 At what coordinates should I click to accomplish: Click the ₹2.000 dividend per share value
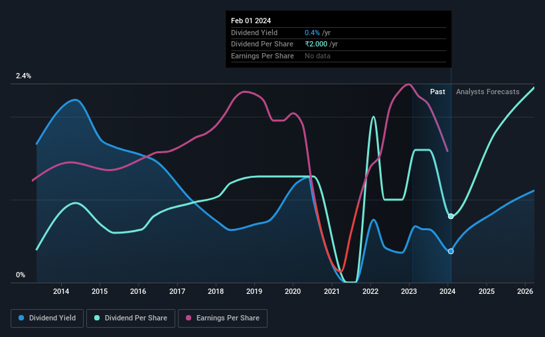point(316,44)
